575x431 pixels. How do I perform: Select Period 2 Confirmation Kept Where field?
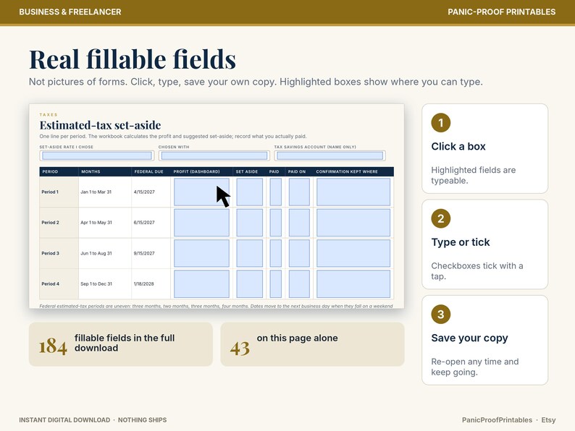point(353,223)
